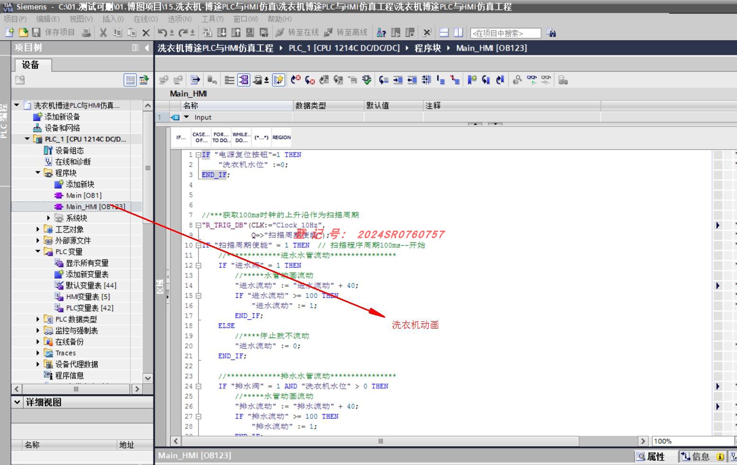Open 项目(P) menu
The width and height of the screenshot is (737, 465).
[16, 19]
